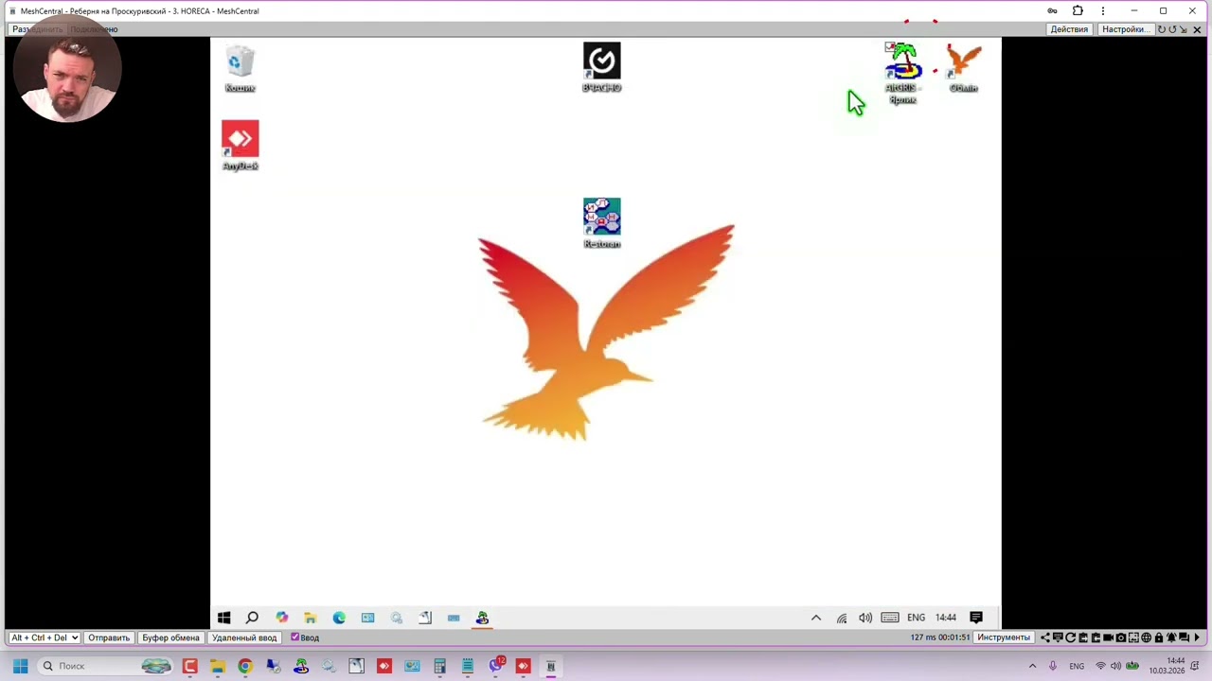Show hidden icons in local system tray
This screenshot has width=1212, height=681.
pos(1032,666)
